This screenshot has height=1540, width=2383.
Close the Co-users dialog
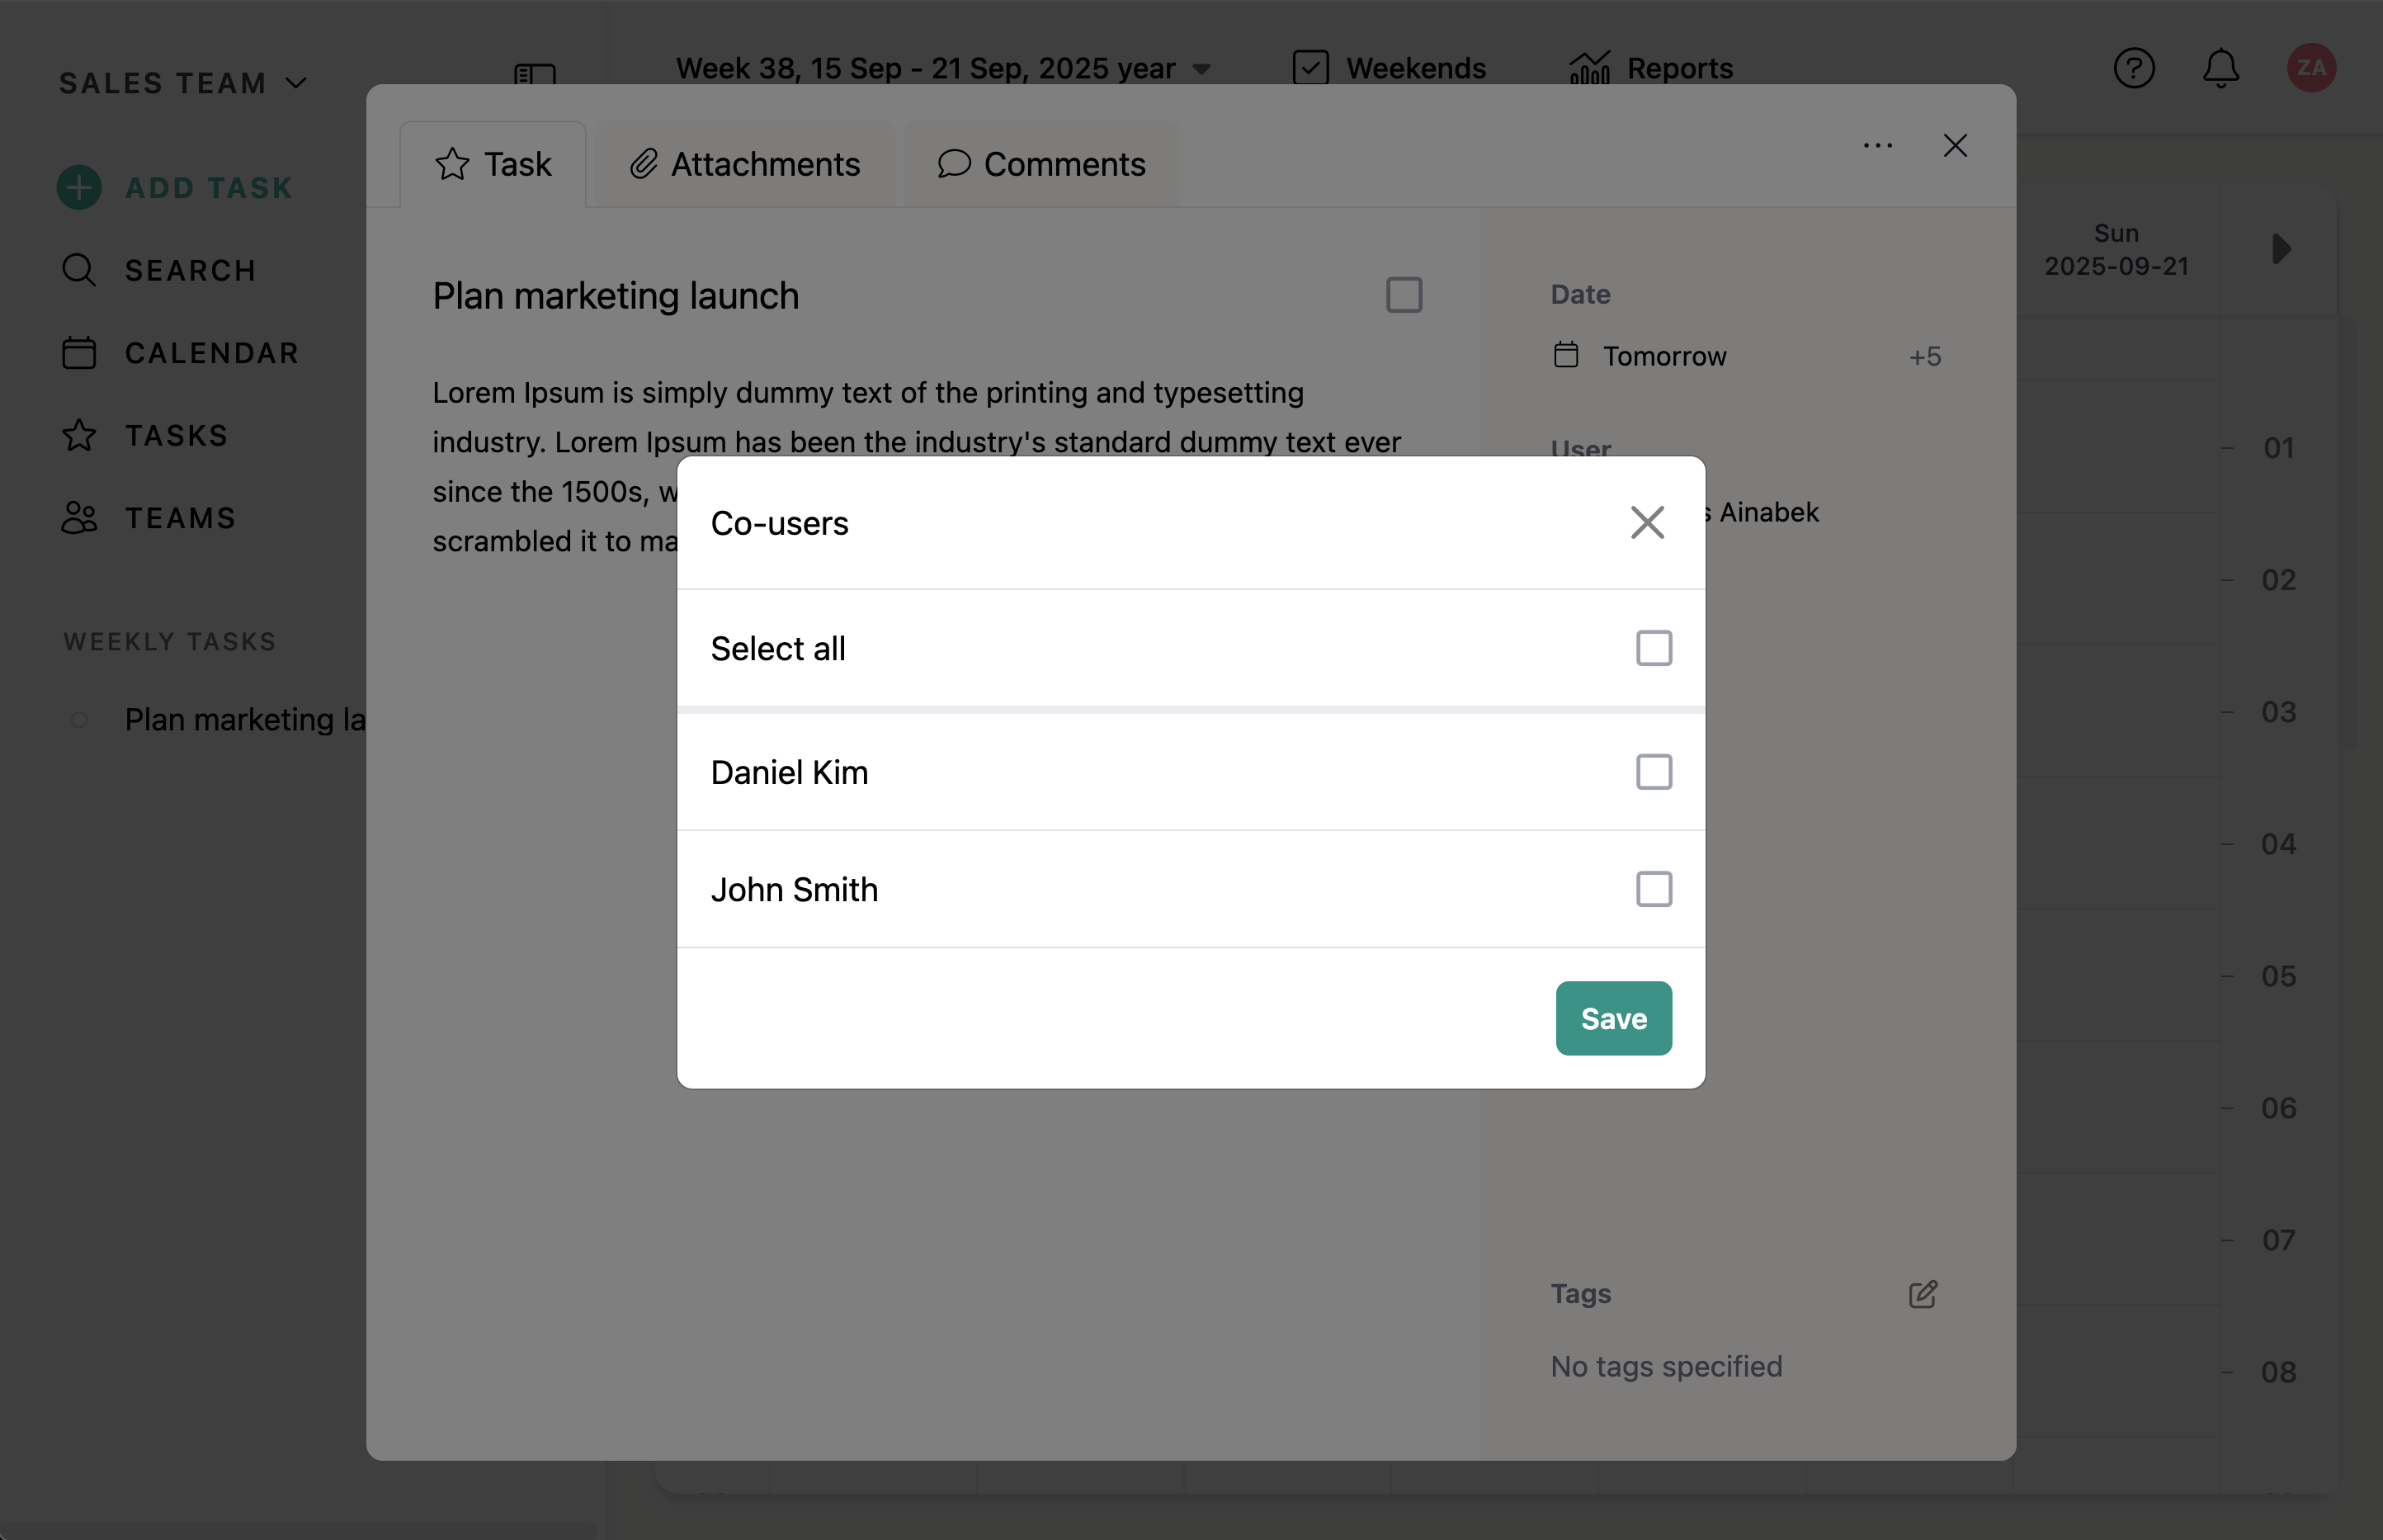pos(1646,522)
